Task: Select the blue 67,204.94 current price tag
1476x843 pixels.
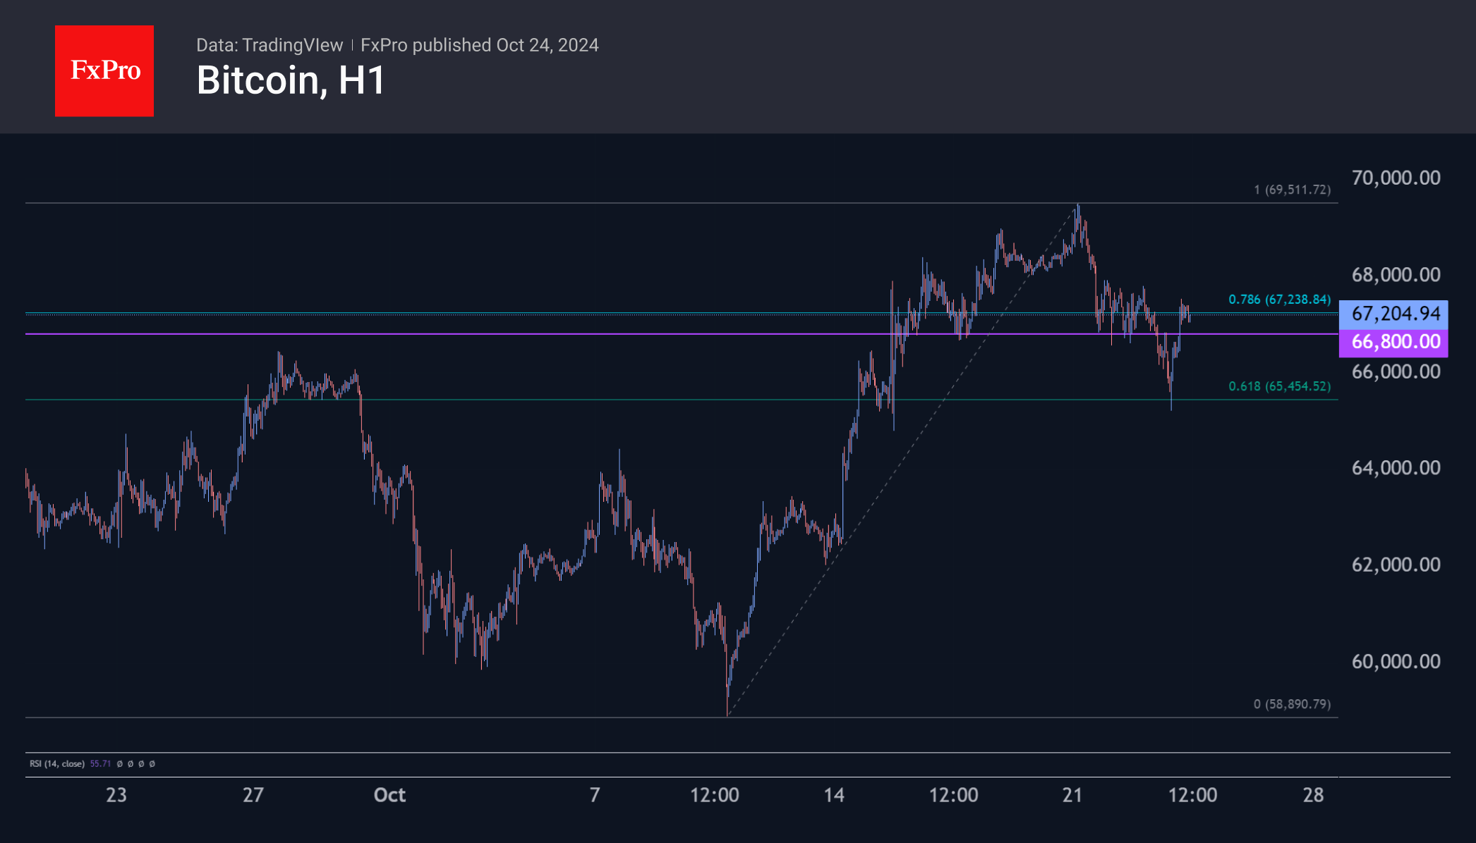Action: [x=1393, y=313]
